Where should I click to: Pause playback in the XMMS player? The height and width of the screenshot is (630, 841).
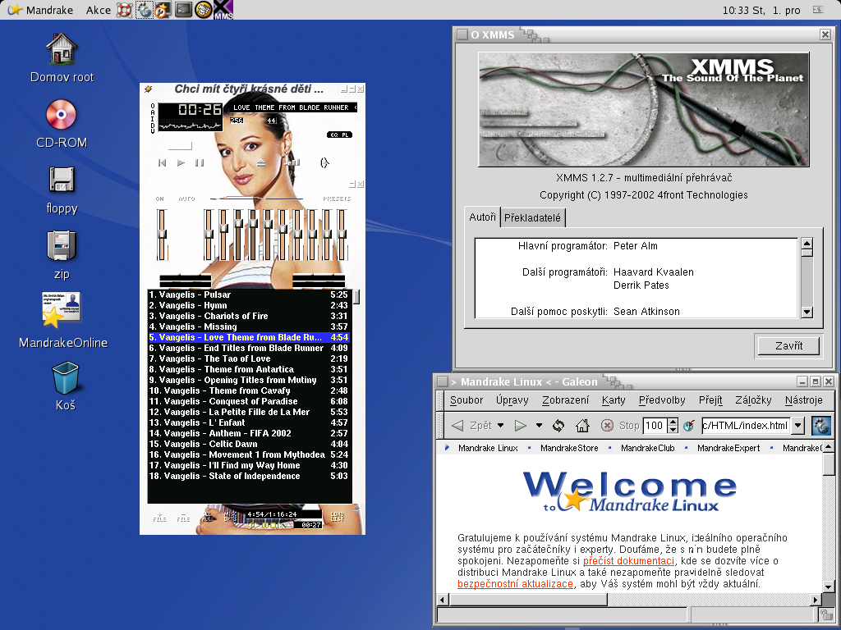(x=200, y=163)
